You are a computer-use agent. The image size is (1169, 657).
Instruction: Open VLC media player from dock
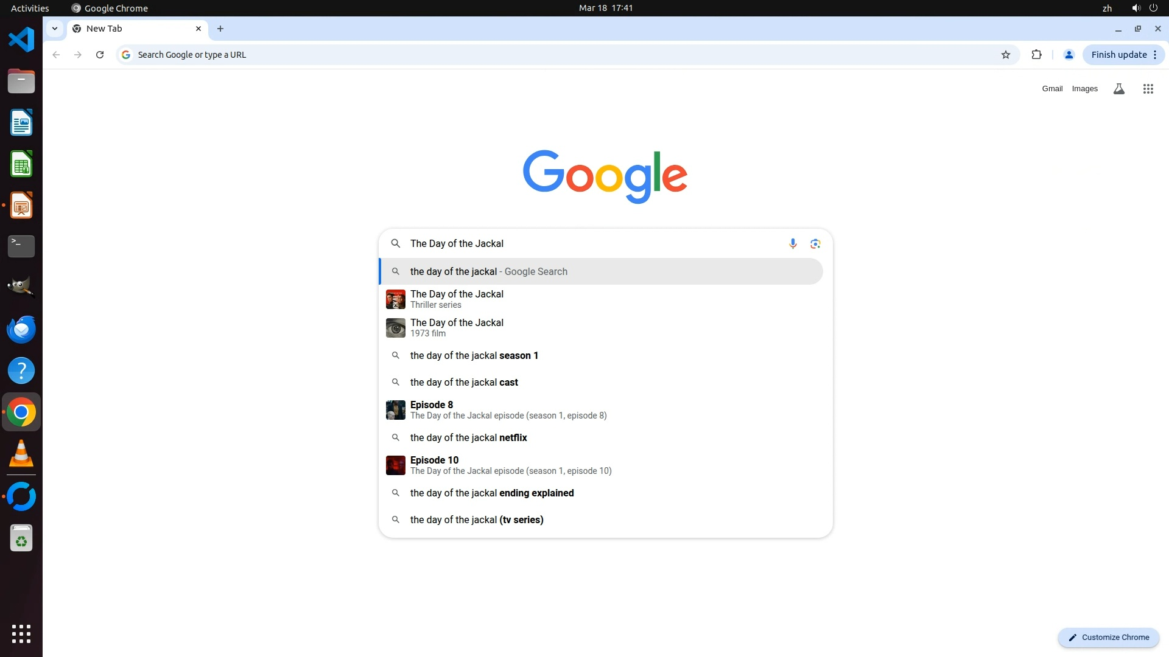coord(21,454)
